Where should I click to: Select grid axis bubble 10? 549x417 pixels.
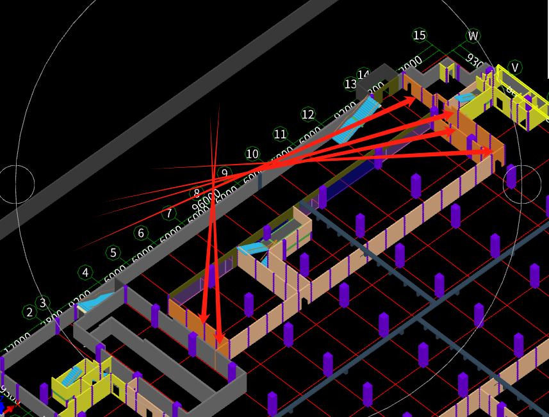252,154
